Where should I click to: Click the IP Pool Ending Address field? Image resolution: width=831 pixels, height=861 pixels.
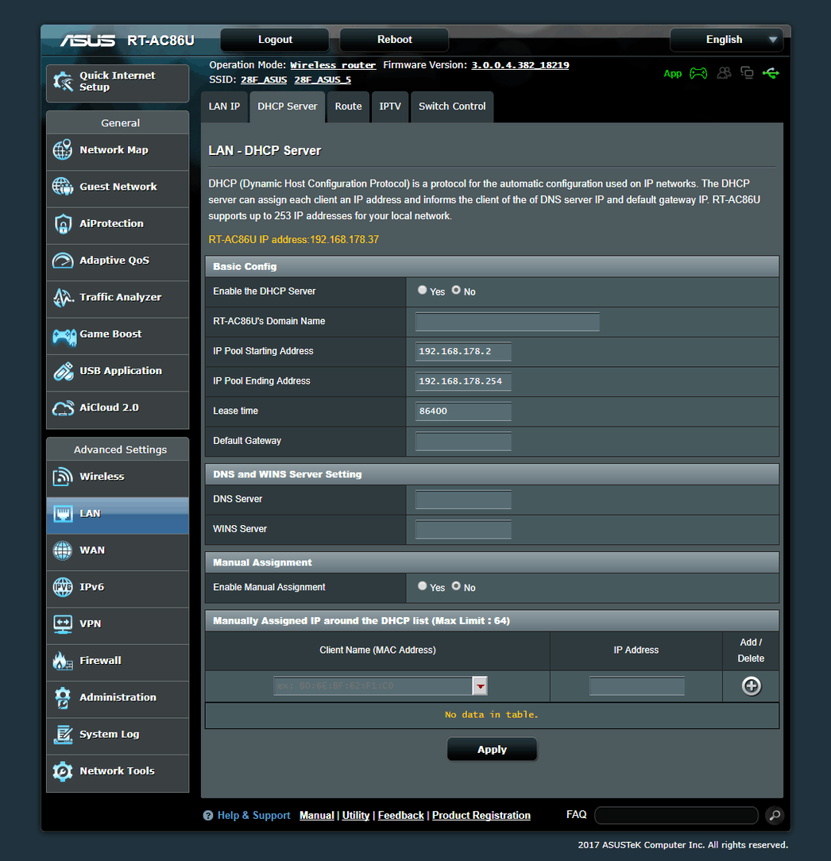[463, 381]
